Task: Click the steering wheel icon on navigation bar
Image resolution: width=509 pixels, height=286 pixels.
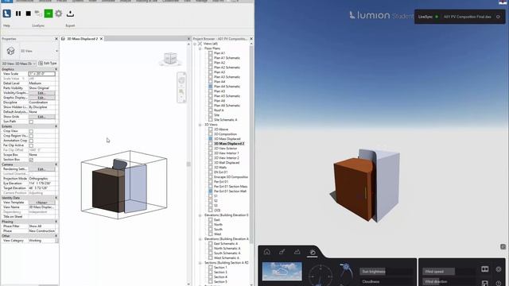Action: point(181,80)
